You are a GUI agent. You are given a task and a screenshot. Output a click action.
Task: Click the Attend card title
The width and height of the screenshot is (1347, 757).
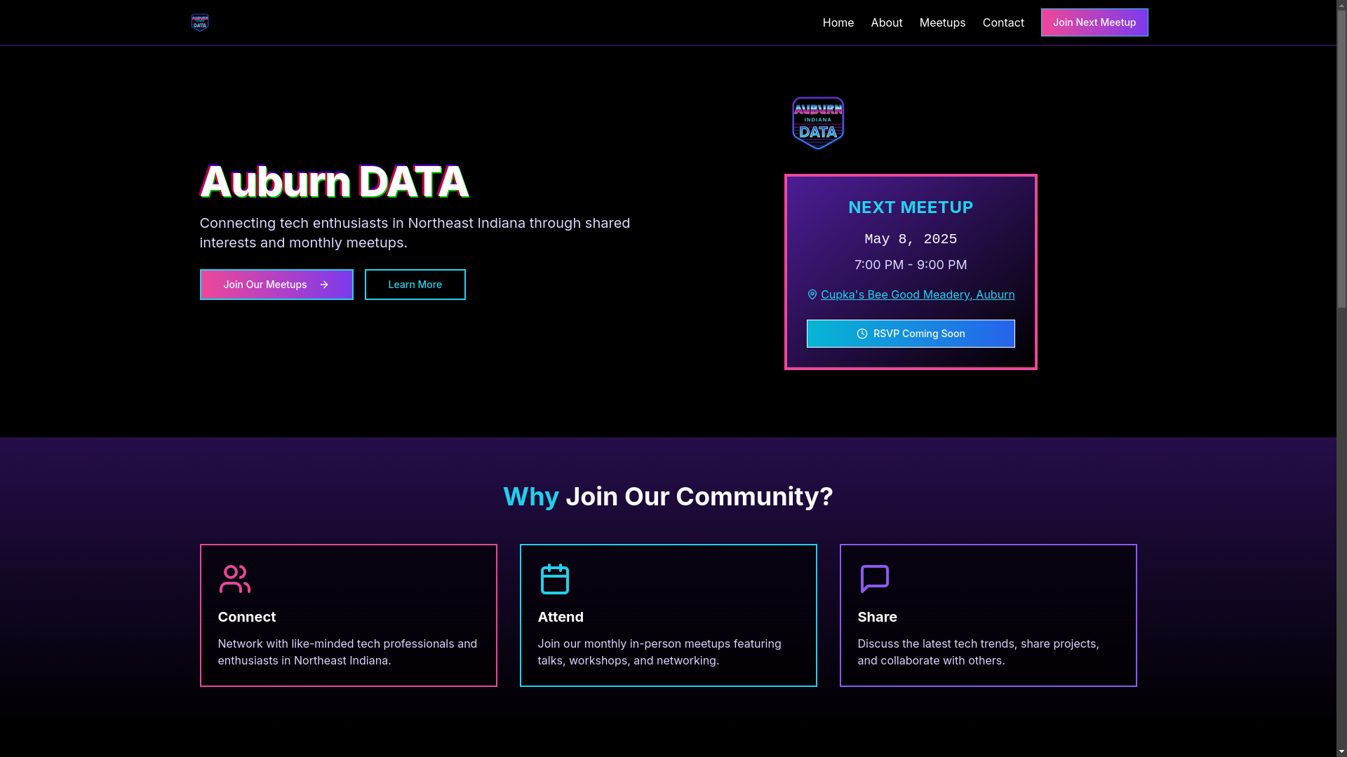[561, 617]
